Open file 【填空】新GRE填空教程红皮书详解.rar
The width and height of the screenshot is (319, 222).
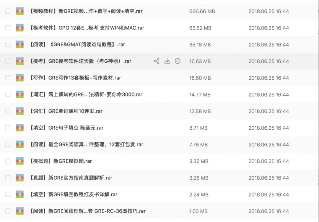click(73, 195)
